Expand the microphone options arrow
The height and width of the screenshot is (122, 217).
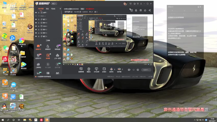point(115,69)
